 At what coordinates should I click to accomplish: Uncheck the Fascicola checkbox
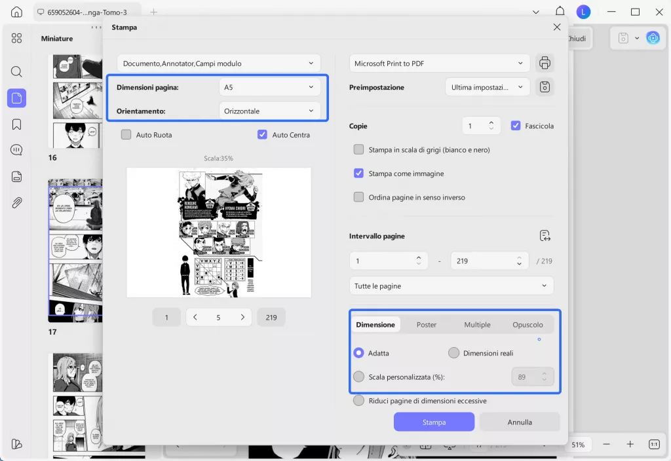click(x=516, y=126)
